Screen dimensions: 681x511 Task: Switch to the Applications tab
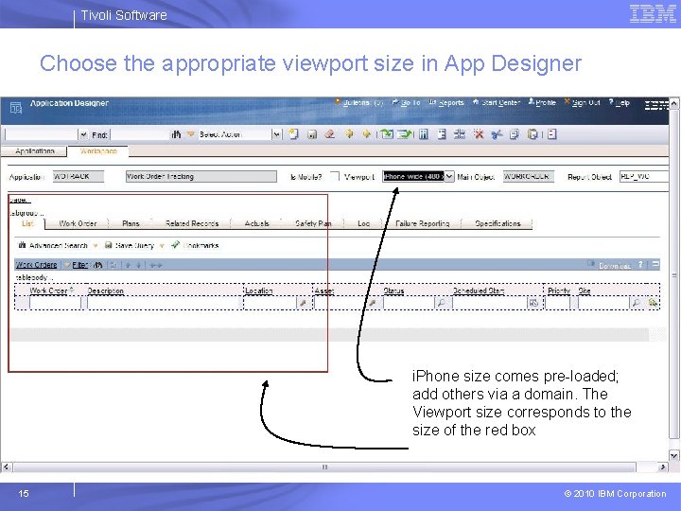(34, 151)
